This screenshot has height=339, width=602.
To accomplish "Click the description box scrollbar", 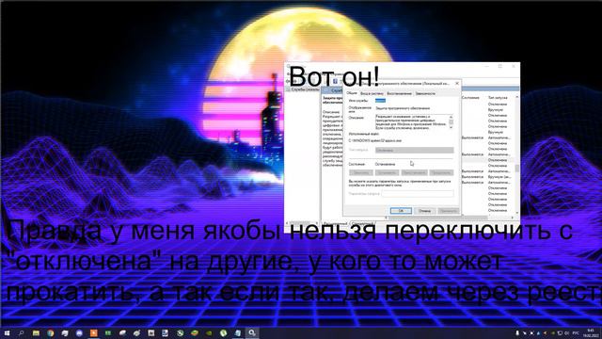I will pyautogui.click(x=451, y=121).
